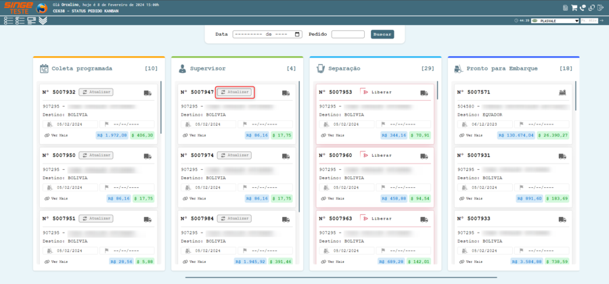Click the shopping cart icon in header
Image resolution: width=609 pixels, height=284 pixels.
click(574, 8)
